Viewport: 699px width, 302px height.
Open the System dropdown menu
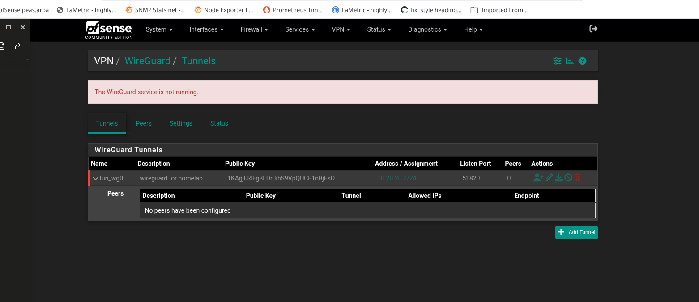tap(159, 29)
